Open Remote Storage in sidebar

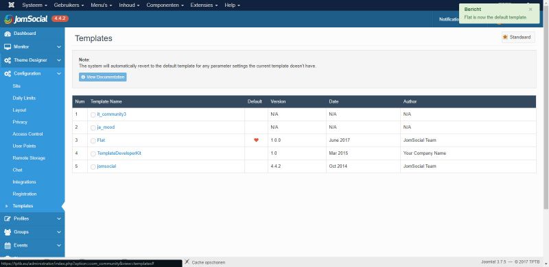tap(29, 158)
